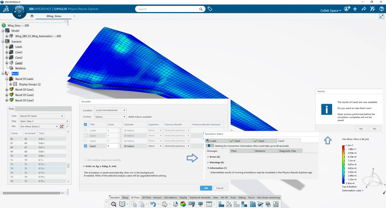Click the filmstrip animation play icon
Viewport: 386px width, 208px height.
pos(191,204)
